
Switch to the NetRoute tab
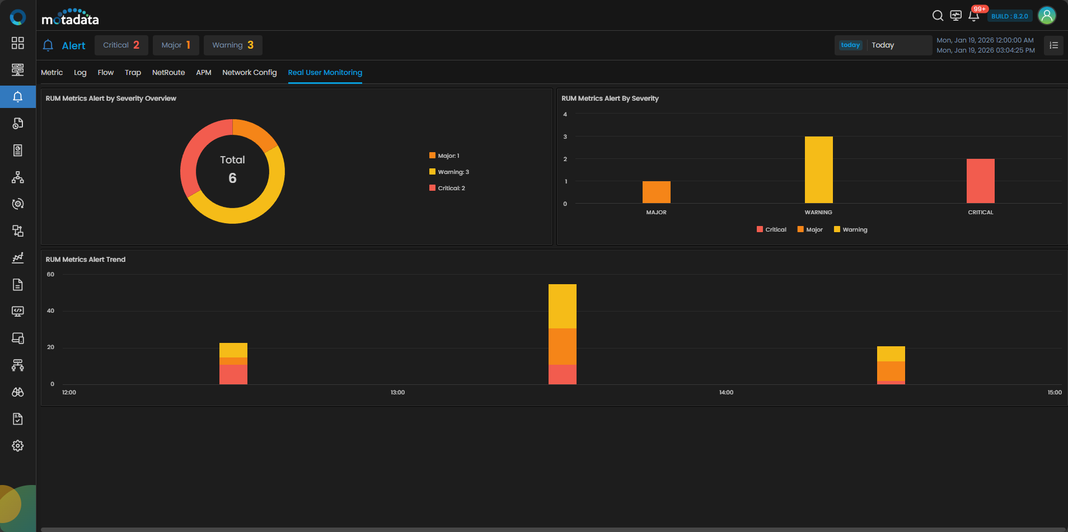pos(168,73)
